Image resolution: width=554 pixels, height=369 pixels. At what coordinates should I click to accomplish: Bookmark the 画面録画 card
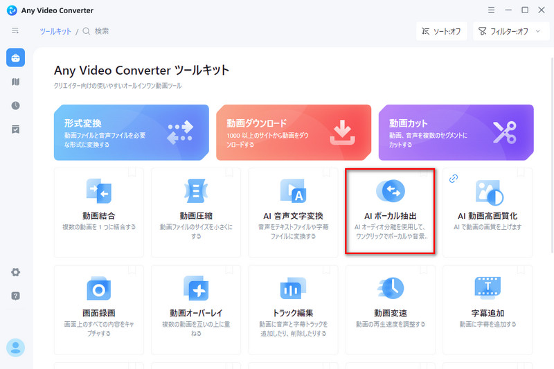click(132, 270)
